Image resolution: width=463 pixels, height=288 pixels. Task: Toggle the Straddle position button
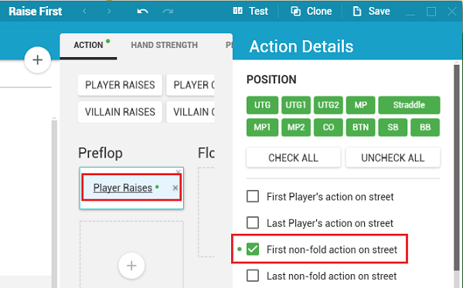click(x=409, y=105)
